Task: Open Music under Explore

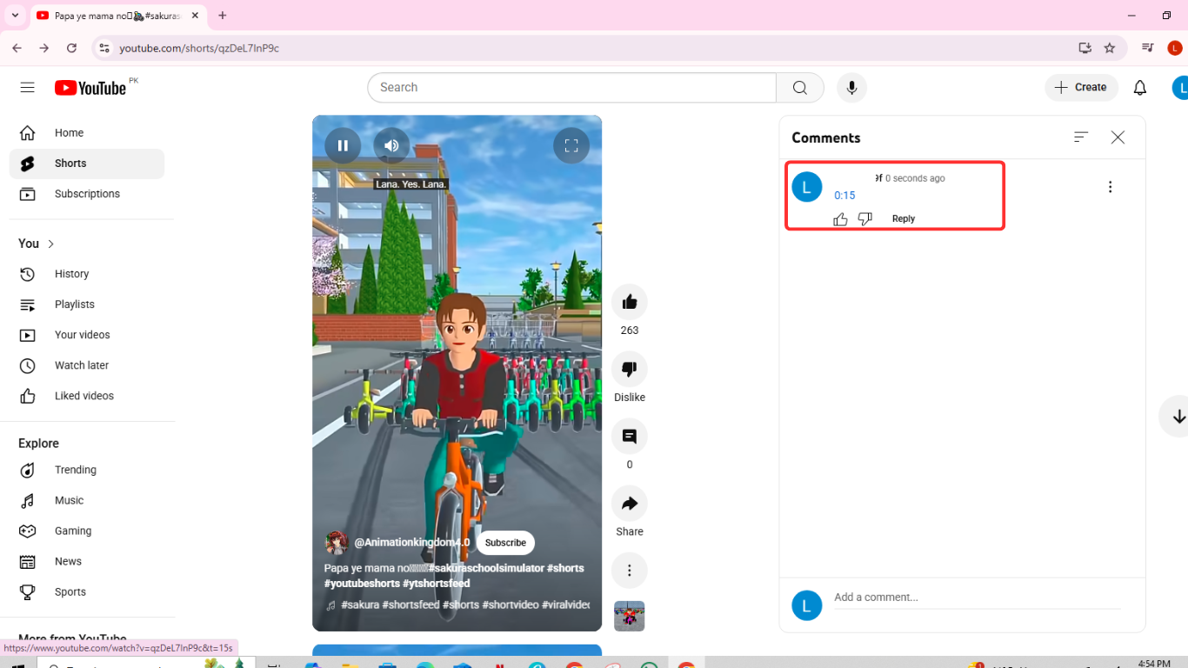Action: coord(87,500)
